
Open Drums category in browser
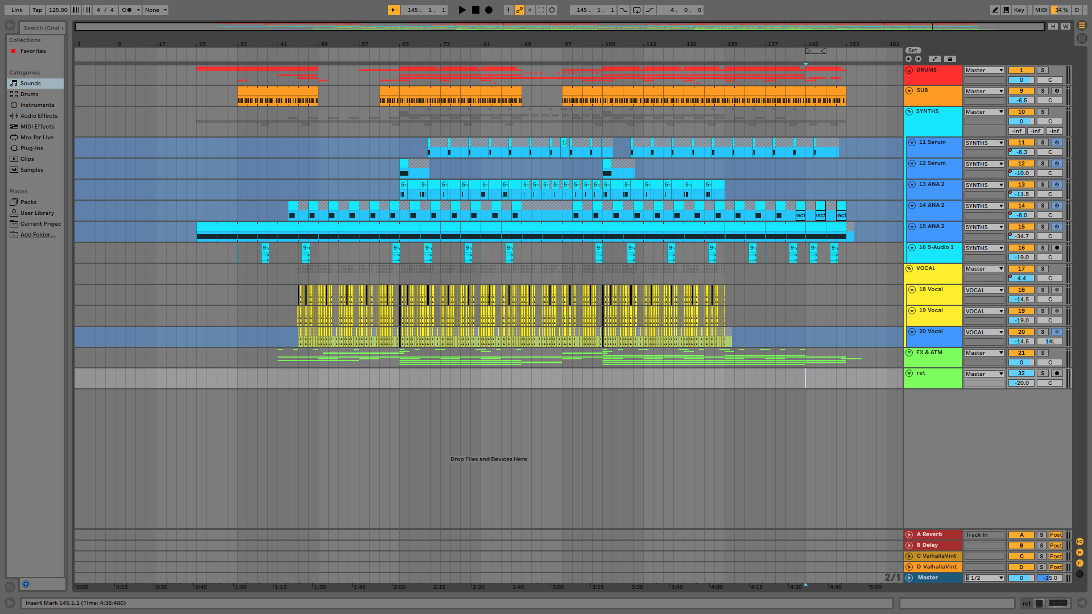point(29,94)
